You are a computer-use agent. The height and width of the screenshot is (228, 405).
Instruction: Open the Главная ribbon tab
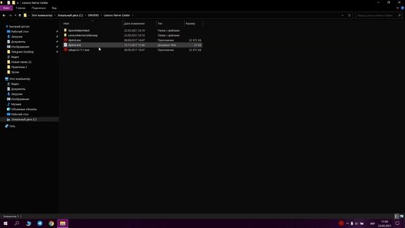point(20,8)
